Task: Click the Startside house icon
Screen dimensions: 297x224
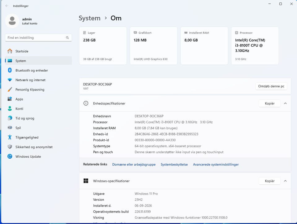Action: 10,51
